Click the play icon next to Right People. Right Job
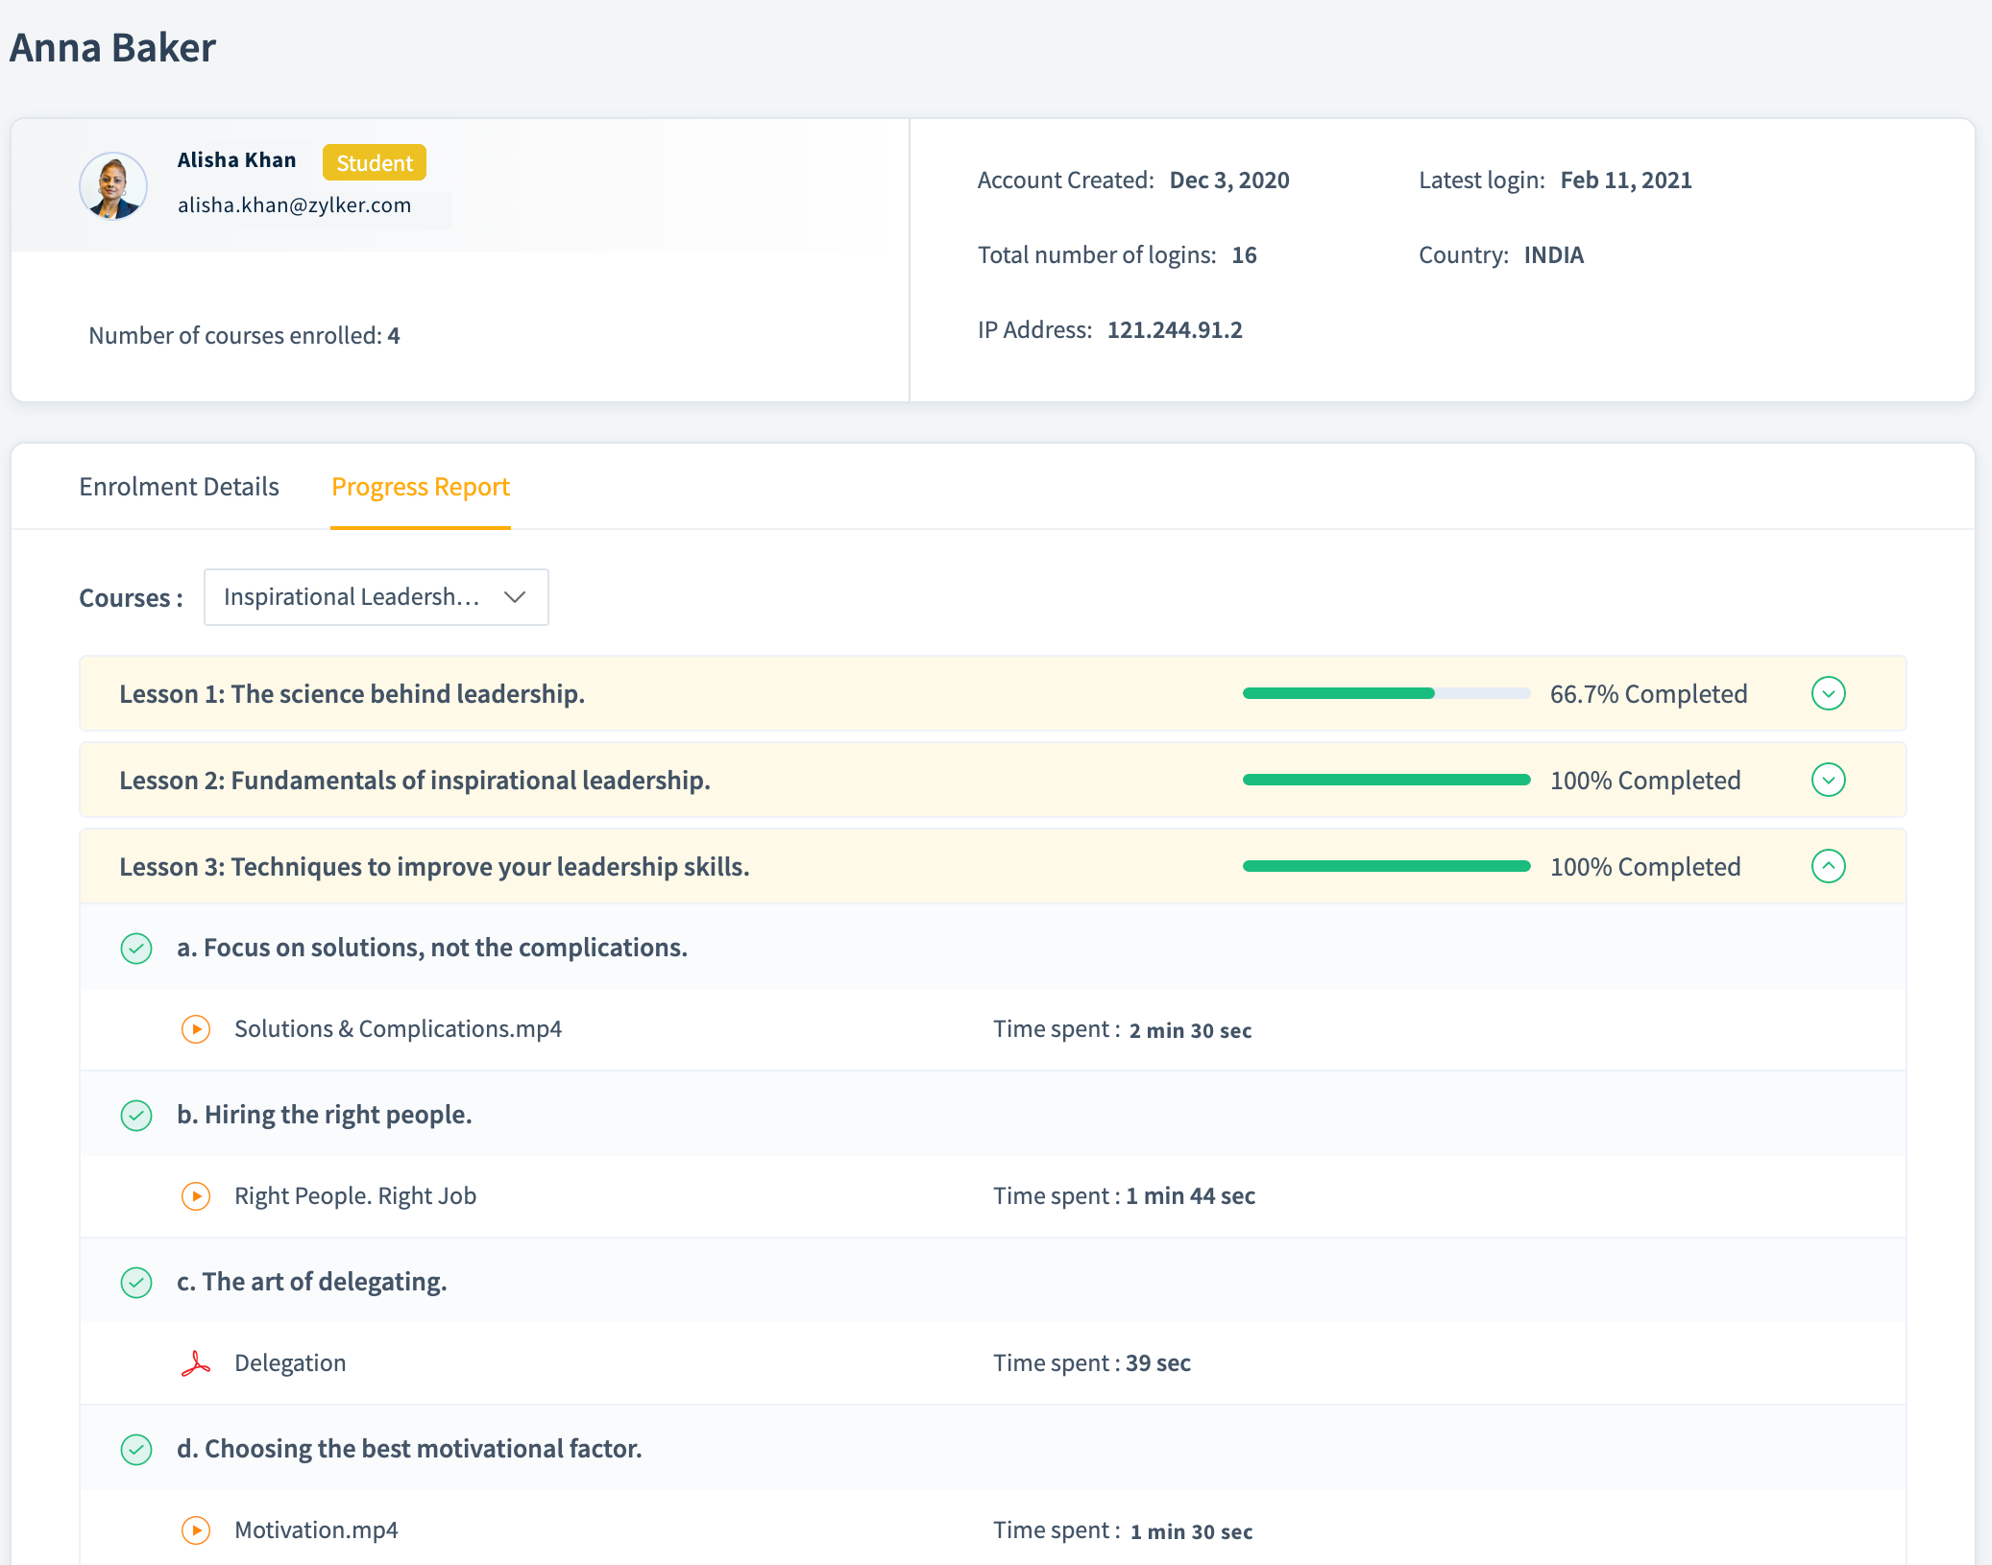 (x=196, y=1196)
